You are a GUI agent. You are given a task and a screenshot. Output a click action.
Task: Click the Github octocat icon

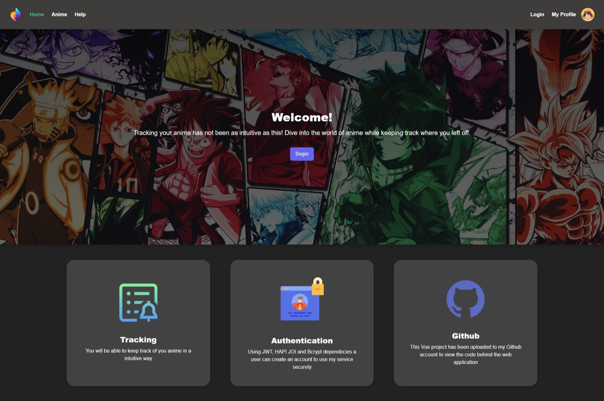coord(465,299)
